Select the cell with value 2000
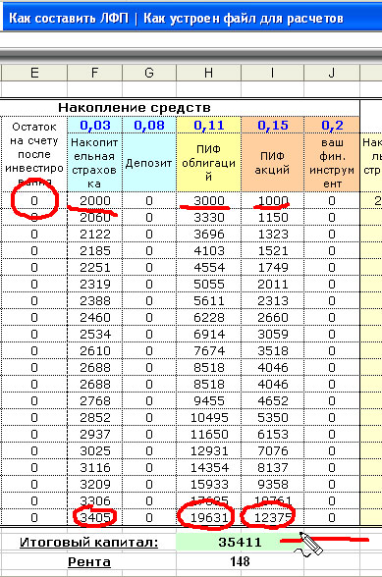 (94, 200)
